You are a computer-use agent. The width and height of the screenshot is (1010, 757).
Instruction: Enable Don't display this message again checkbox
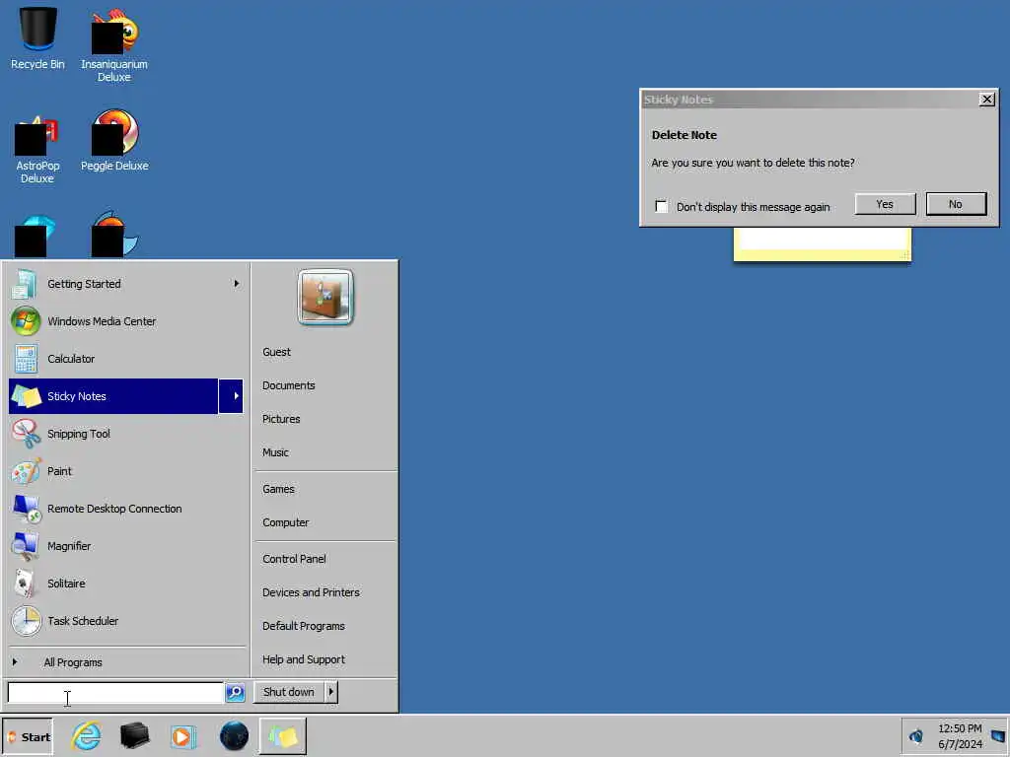[661, 206]
